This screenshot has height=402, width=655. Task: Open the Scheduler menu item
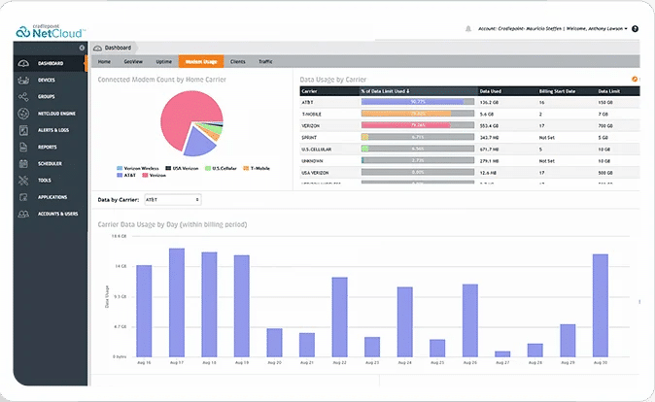[x=50, y=164]
